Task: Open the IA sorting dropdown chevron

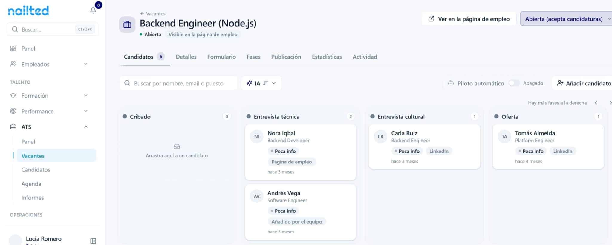Action: (x=274, y=83)
